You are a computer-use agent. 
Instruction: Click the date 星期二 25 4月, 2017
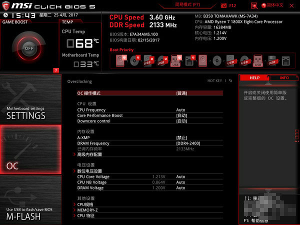(x=58, y=15)
